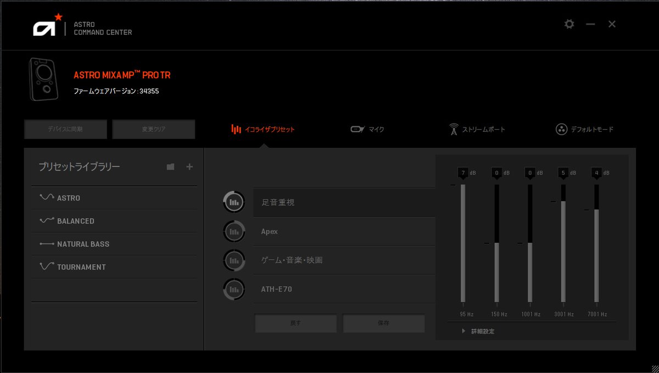Select the ゲーム・音楽・映画 preset slot
The height and width of the screenshot is (373, 659).
[x=344, y=260]
